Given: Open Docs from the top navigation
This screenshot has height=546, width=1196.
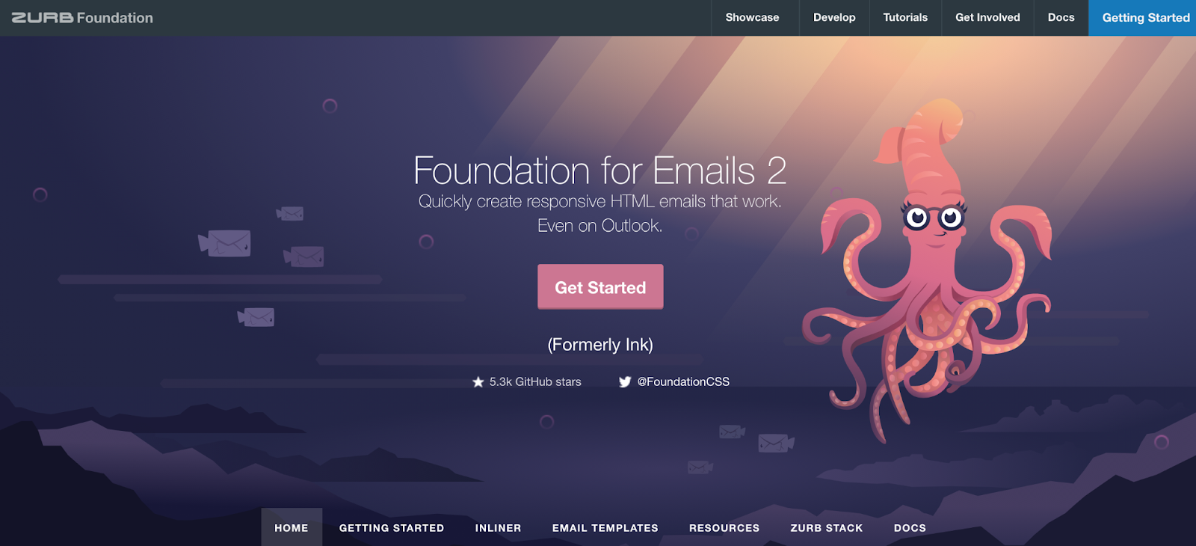Looking at the screenshot, I should [1061, 17].
